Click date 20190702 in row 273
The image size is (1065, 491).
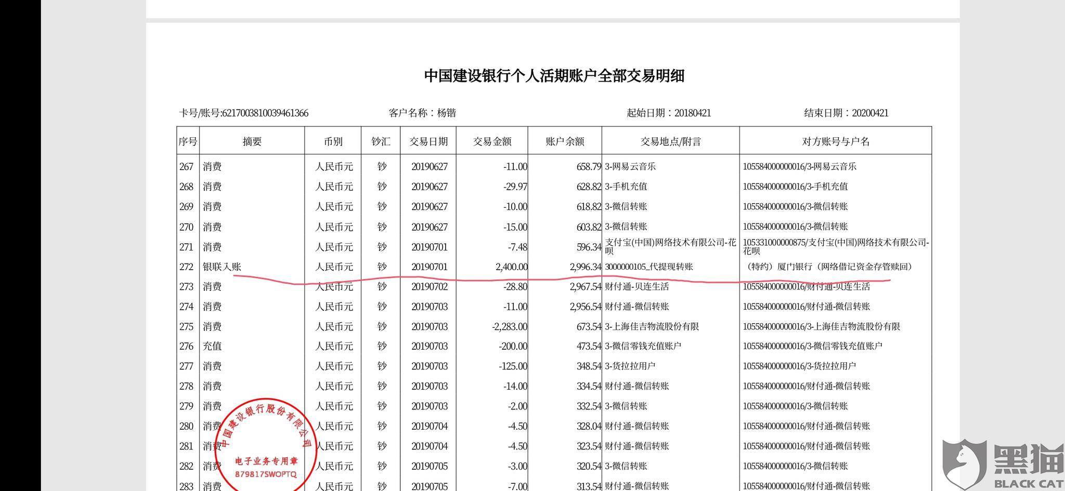click(430, 287)
